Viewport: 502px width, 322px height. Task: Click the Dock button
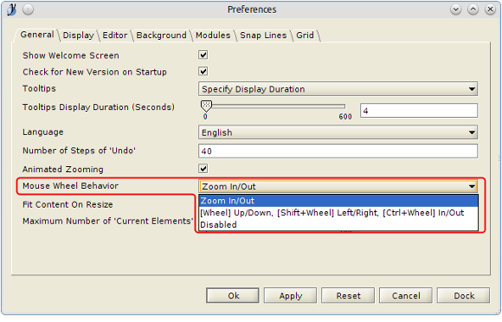(464, 295)
